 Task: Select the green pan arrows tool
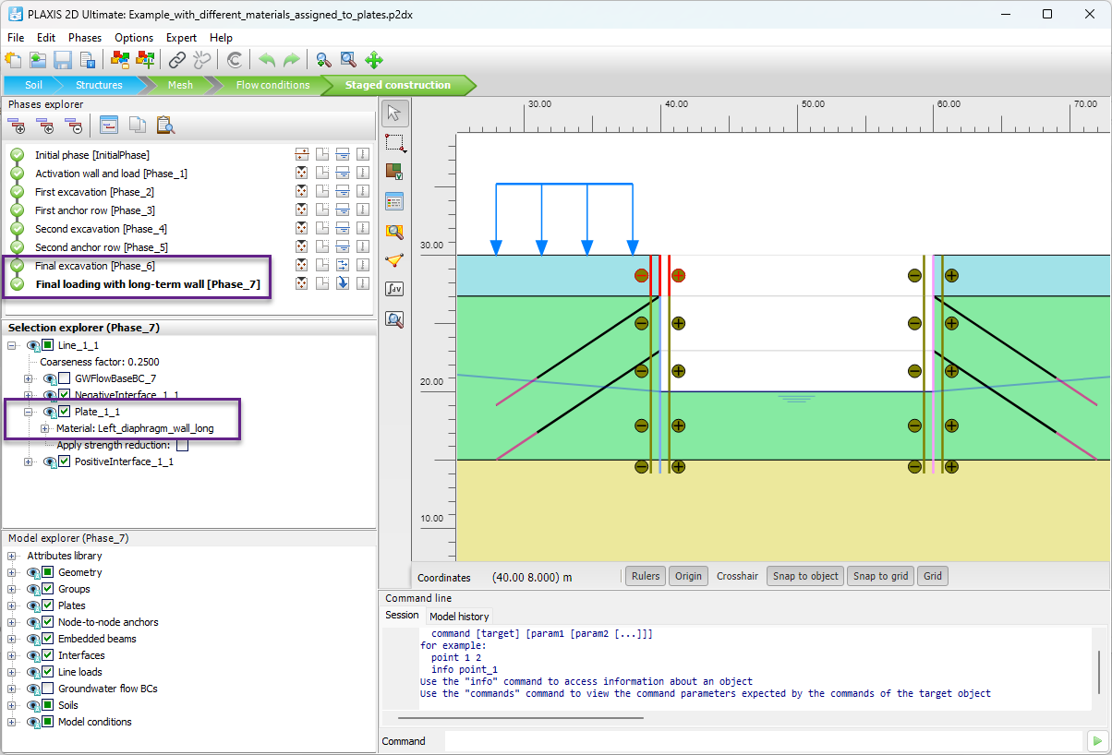click(374, 60)
